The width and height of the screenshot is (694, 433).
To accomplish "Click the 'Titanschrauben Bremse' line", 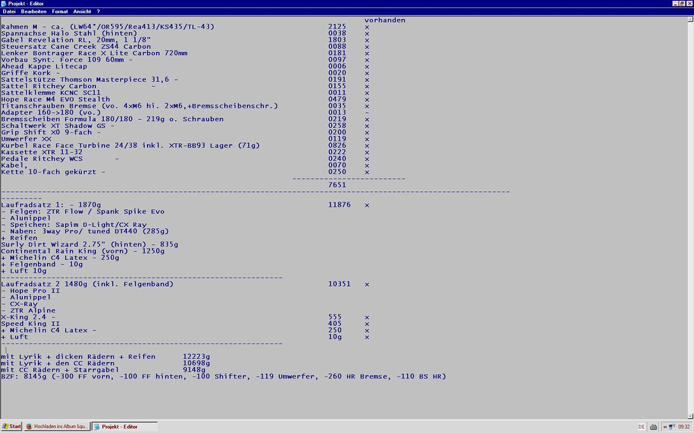I will (139, 106).
